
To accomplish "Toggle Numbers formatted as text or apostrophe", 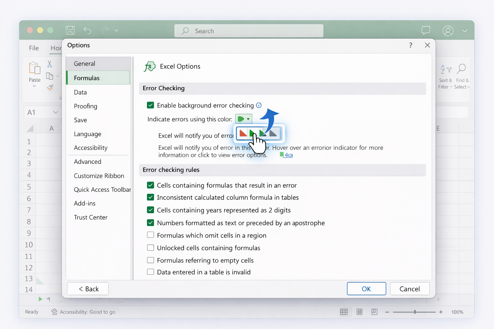I will (150, 222).
